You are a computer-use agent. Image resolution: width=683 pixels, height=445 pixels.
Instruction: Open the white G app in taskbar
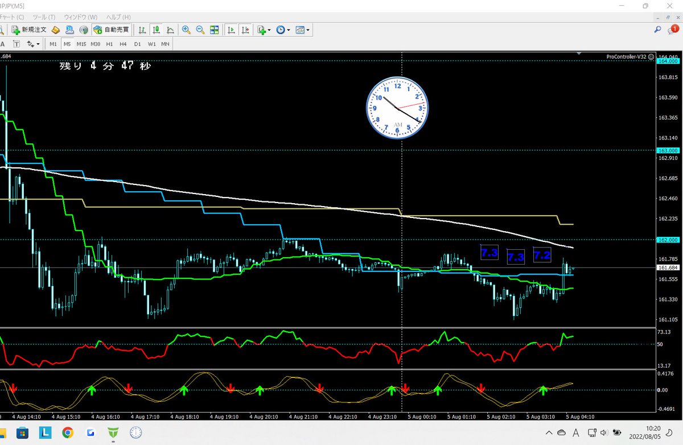[90, 432]
